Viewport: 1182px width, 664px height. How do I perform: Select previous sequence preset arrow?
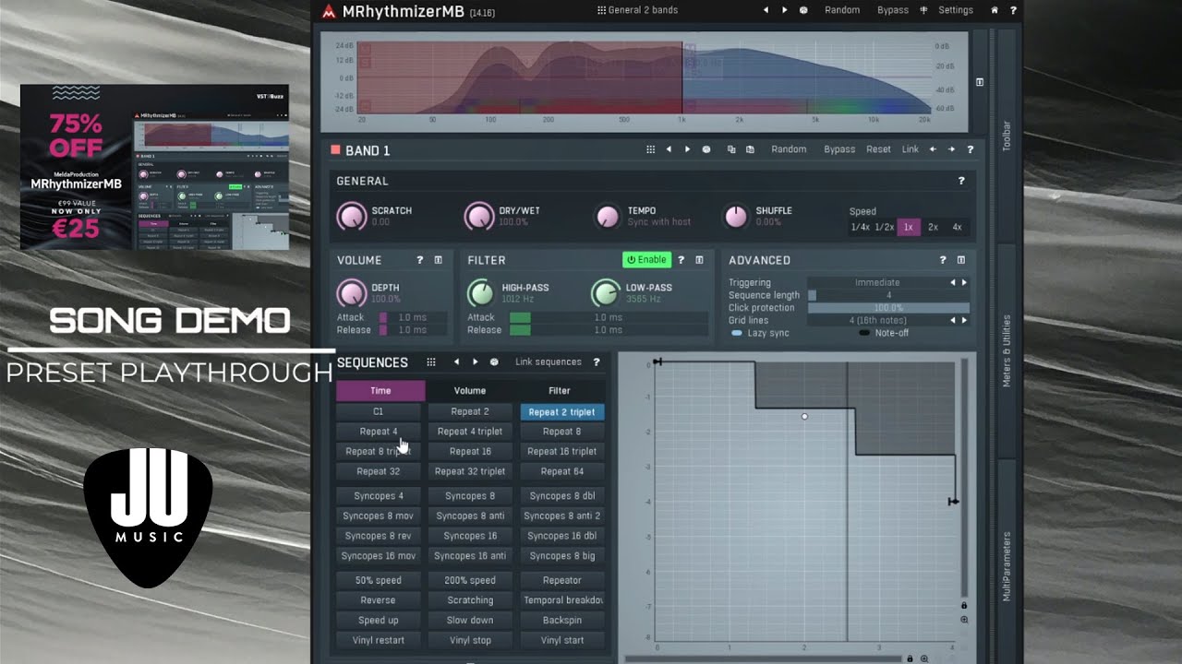456,362
